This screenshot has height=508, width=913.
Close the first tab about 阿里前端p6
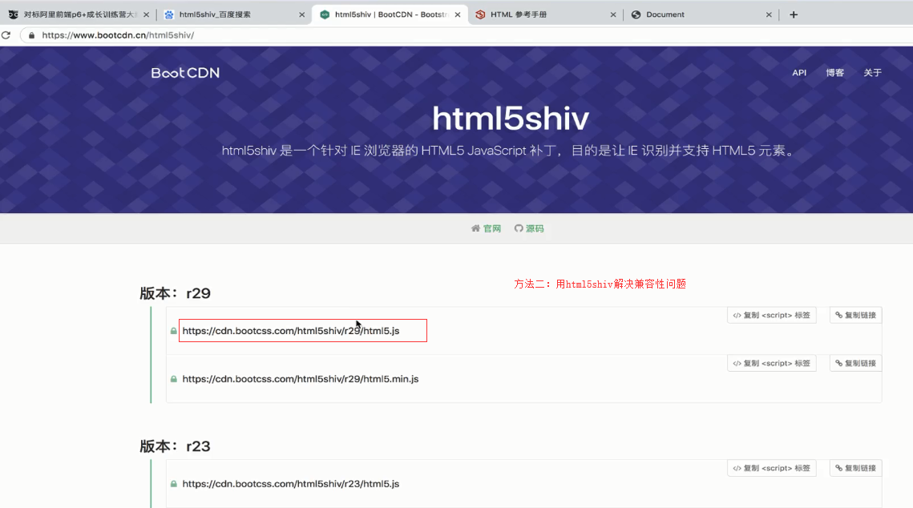(146, 14)
